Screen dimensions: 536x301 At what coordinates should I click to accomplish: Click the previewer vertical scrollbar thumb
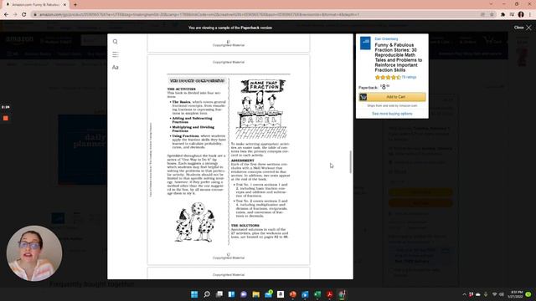[350, 161]
